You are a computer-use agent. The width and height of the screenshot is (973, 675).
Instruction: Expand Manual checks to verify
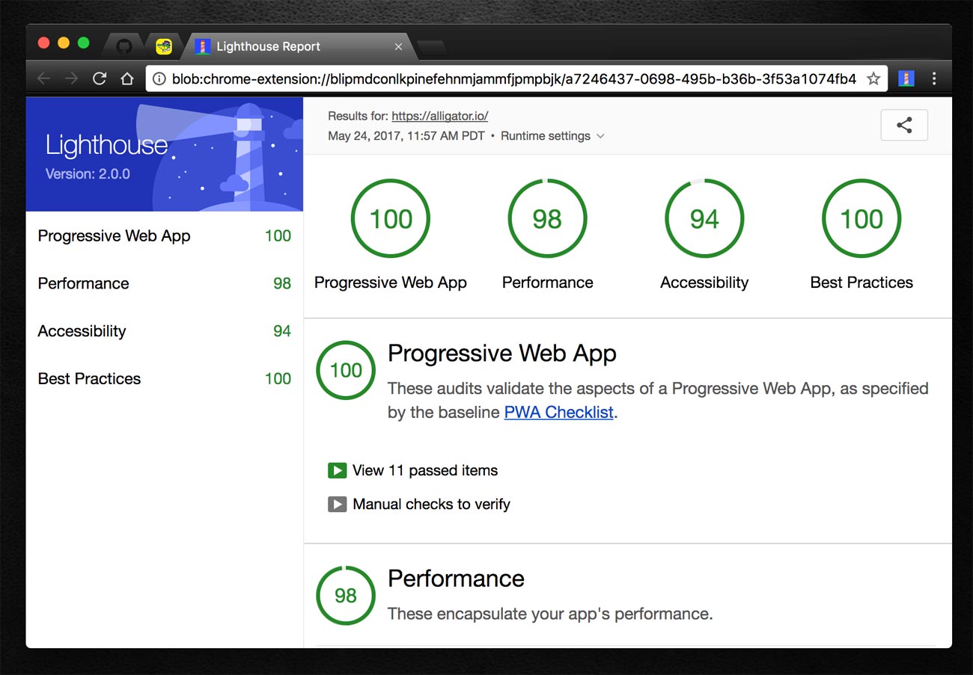419,504
